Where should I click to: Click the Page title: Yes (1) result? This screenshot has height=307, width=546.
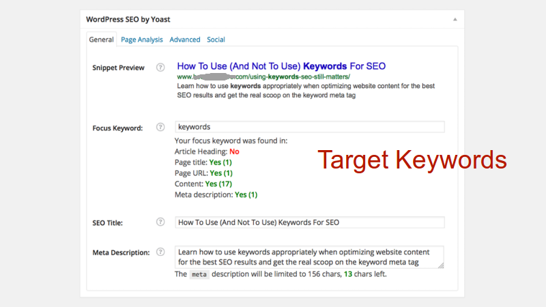click(203, 162)
